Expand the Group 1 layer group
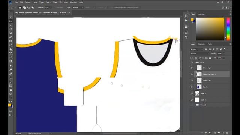Screen dimensions: 240x135 point(195,105)
